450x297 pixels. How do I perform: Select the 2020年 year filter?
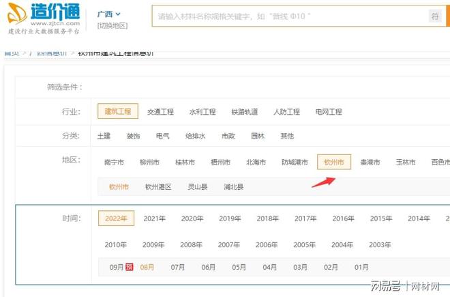tap(192, 218)
